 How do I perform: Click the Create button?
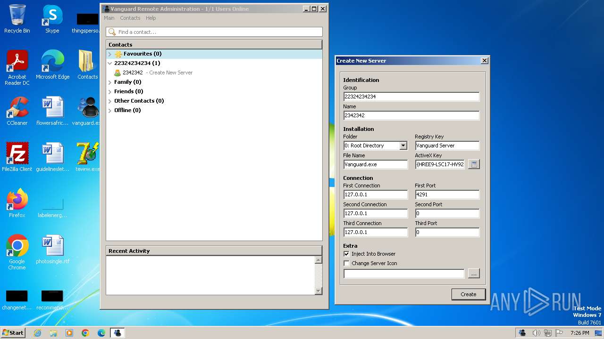coord(468,294)
